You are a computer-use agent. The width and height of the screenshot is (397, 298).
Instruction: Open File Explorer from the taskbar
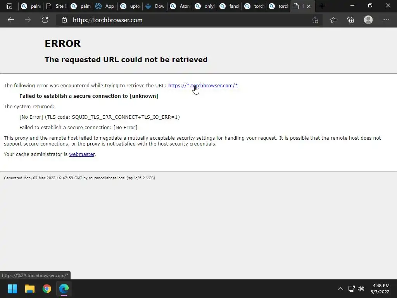(29, 289)
